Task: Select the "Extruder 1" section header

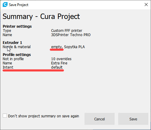Action: tap(12, 43)
